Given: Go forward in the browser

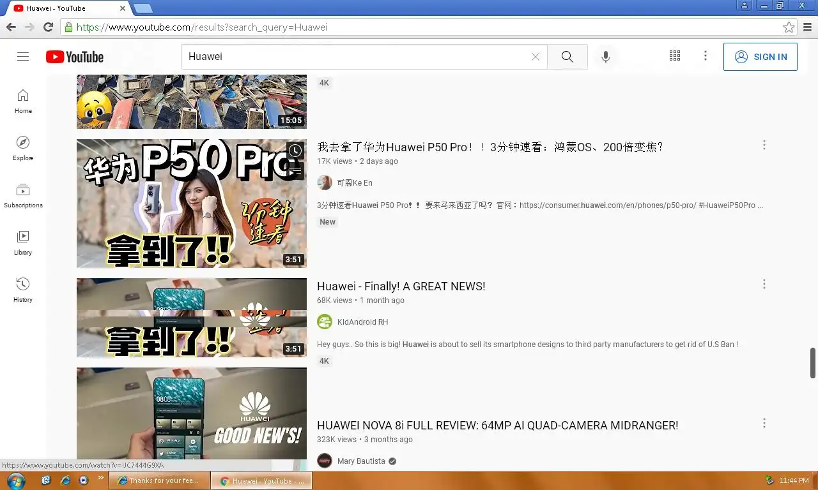Looking at the screenshot, I should tap(29, 27).
